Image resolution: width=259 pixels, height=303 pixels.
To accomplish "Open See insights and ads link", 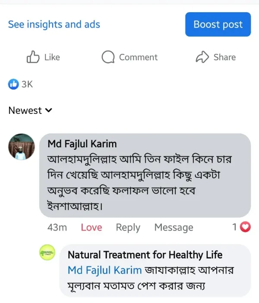I will [54, 25].
